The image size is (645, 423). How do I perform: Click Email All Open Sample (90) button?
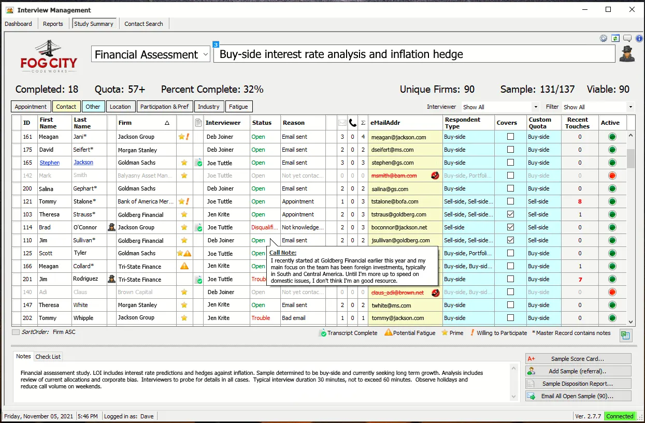[x=578, y=396]
